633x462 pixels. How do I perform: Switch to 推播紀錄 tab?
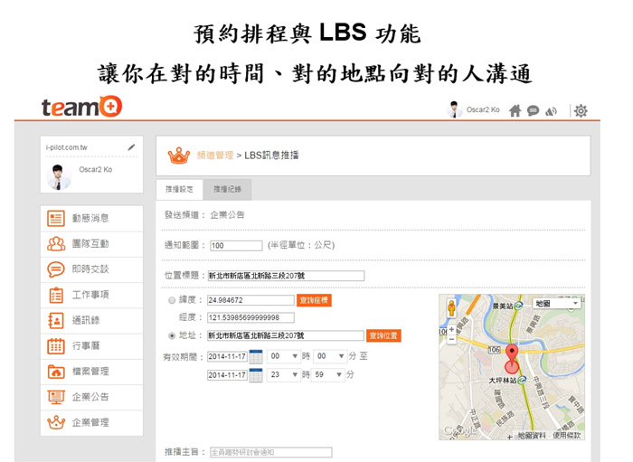[227, 189]
